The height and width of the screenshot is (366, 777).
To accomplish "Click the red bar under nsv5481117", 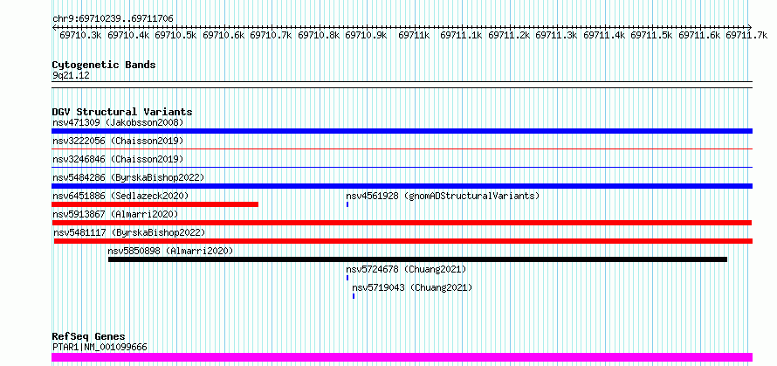I will 403,241.
